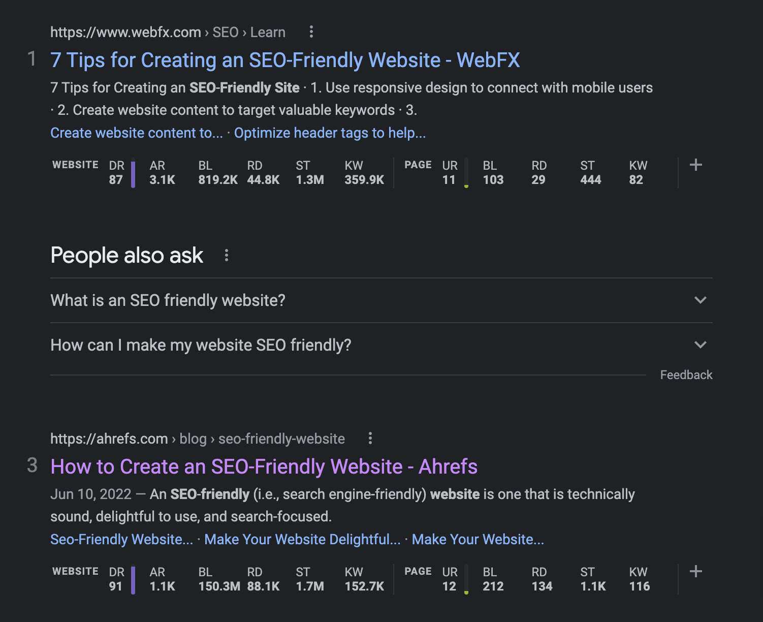Open the sitelink 'Make Your Website Delightful...'

[x=303, y=539]
